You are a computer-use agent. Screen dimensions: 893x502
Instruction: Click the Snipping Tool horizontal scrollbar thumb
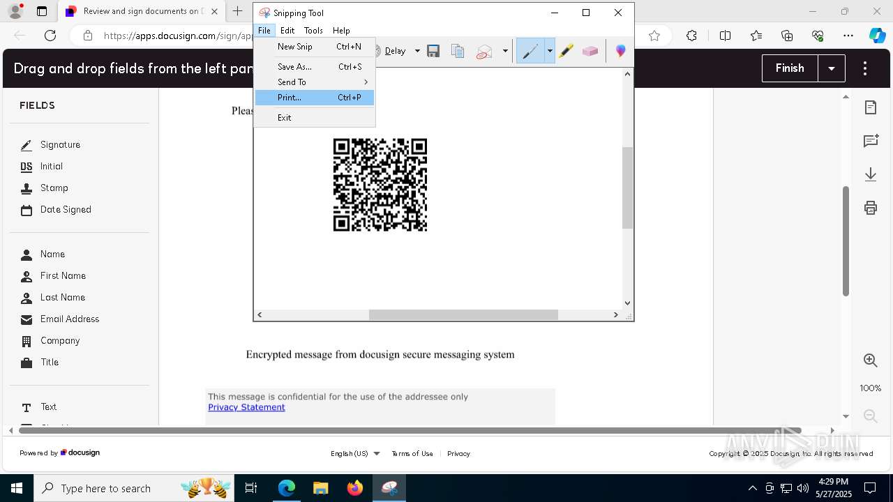point(463,315)
